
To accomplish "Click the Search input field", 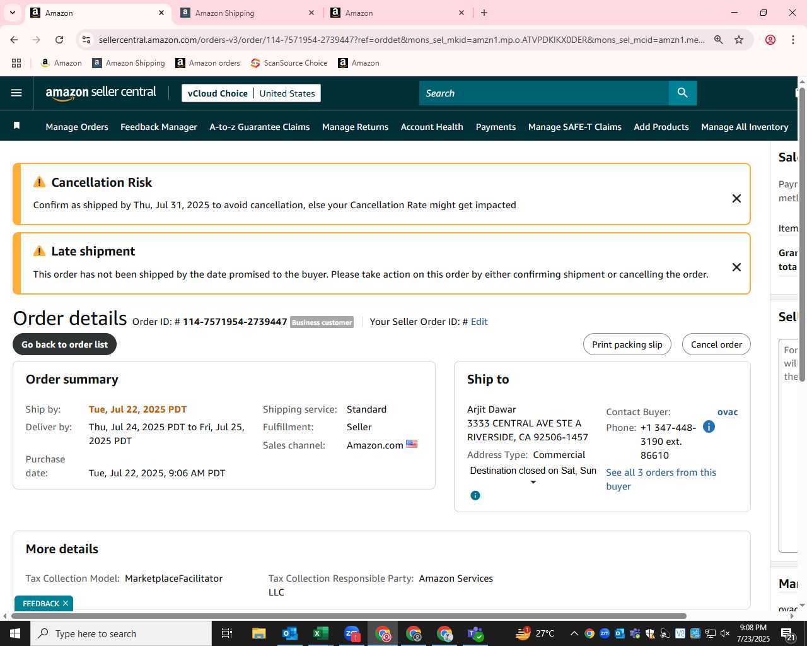I will 543,93.
